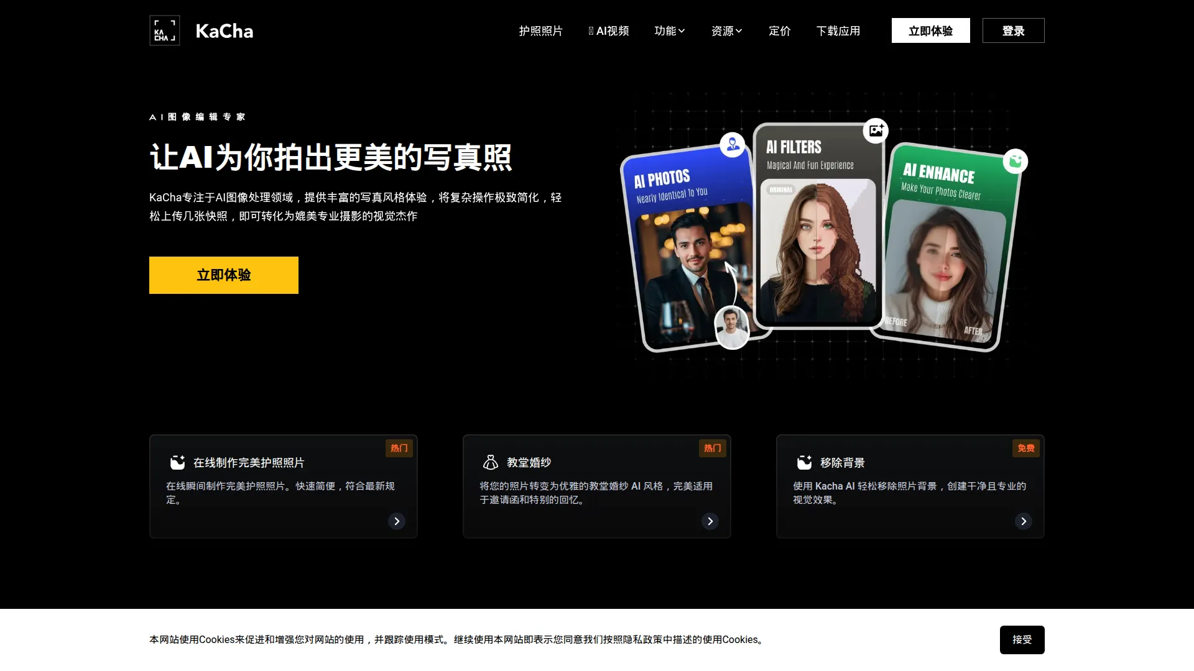Click the cookie notice text
1194x671 pixels.
457,640
